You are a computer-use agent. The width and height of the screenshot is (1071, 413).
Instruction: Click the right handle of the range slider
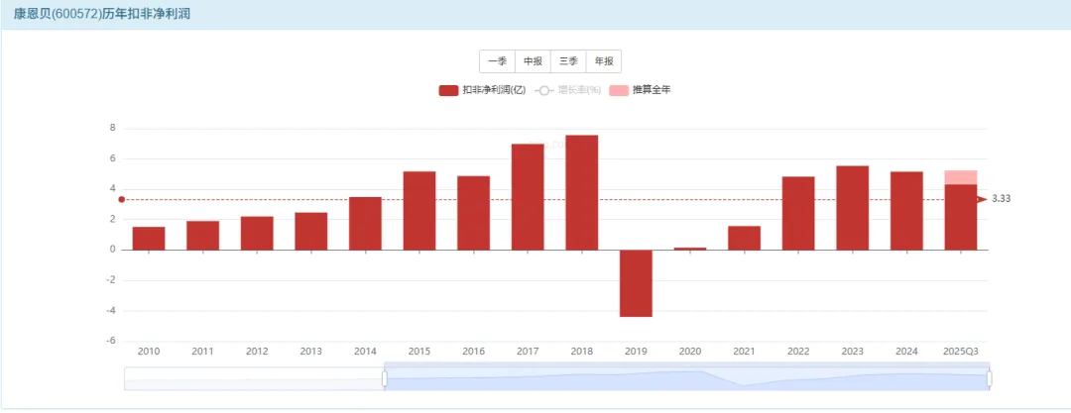[989, 378]
